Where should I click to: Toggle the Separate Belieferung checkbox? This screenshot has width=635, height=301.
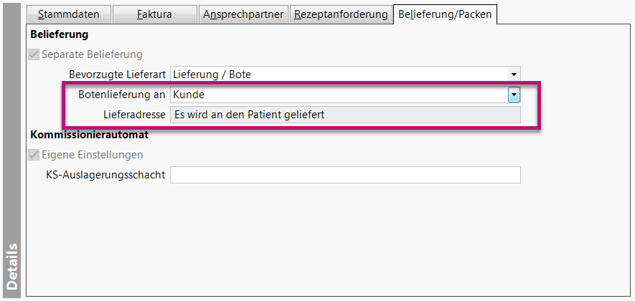[33, 54]
